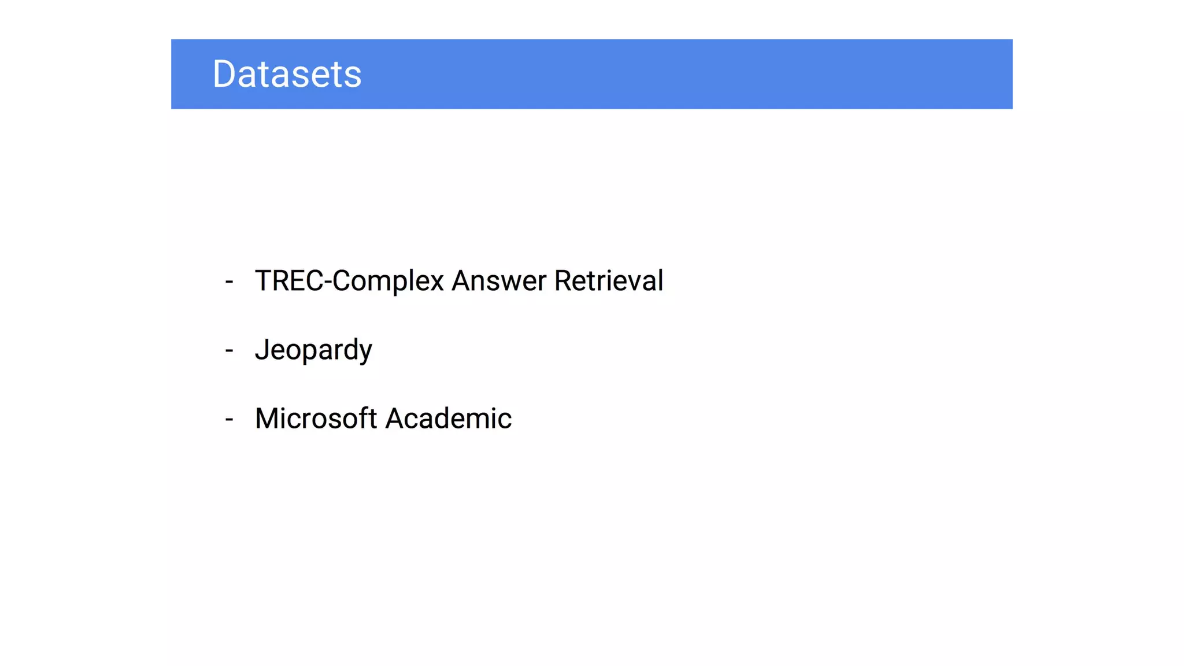Click the white margin left of the slide
Viewport: 1184px width, 666px height.
click(x=81, y=347)
